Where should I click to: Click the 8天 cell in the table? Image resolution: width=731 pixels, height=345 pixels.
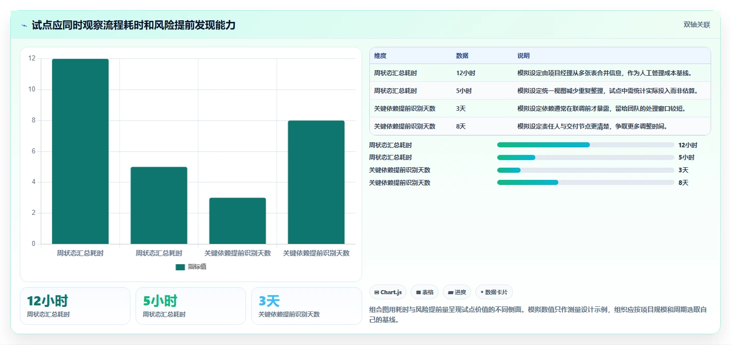click(461, 127)
